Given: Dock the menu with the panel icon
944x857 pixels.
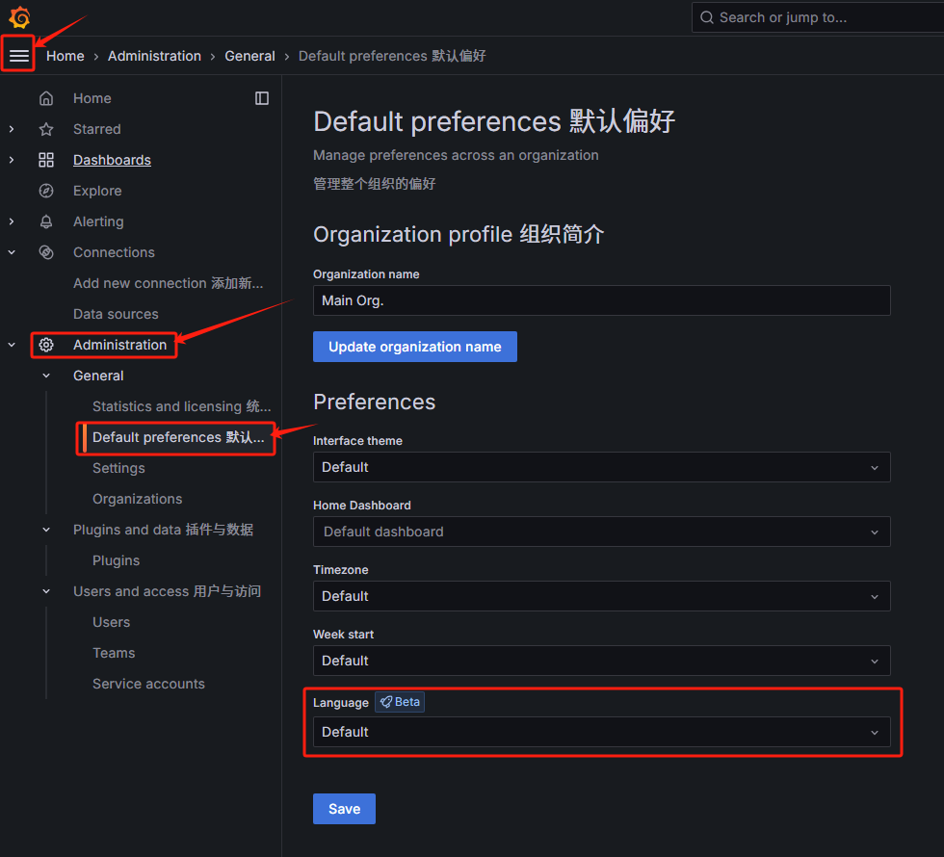Looking at the screenshot, I should click(262, 98).
